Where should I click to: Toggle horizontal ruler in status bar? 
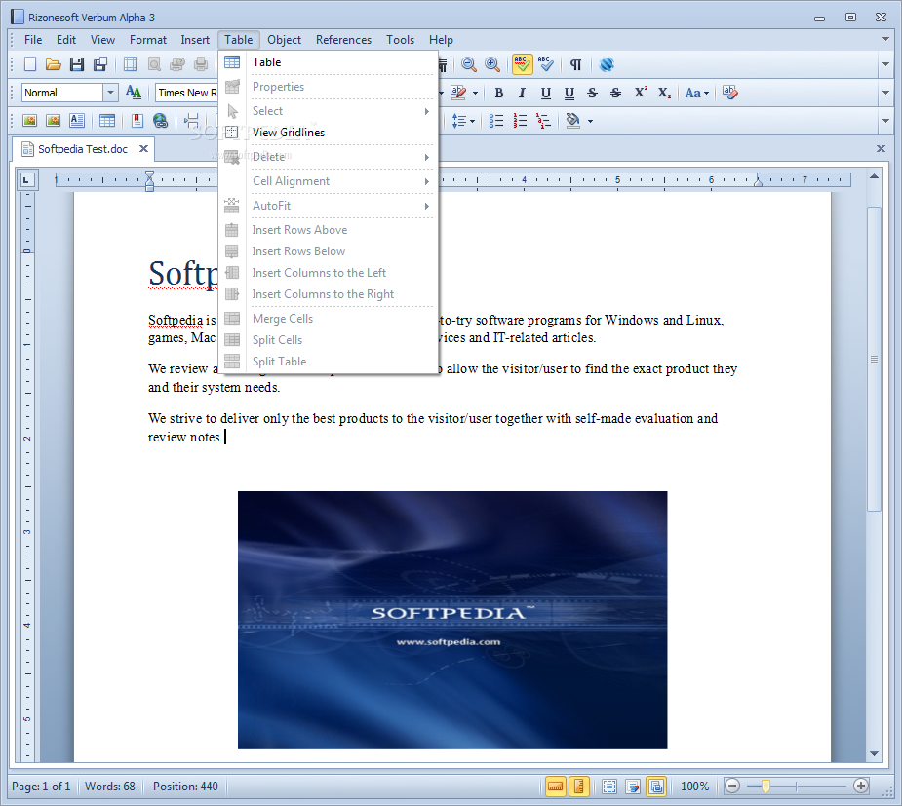click(x=556, y=786)
